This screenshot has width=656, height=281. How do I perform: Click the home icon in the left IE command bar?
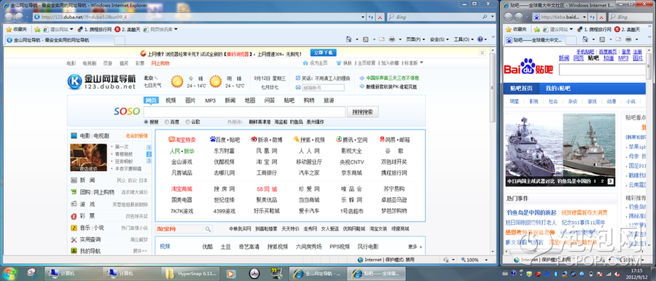coord(349,39)
